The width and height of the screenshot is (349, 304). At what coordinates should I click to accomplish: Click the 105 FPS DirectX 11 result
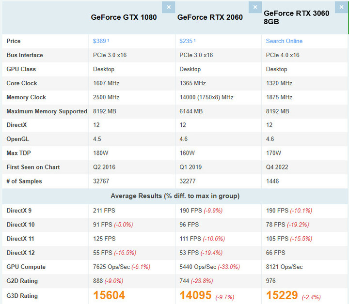click(277, 239)
